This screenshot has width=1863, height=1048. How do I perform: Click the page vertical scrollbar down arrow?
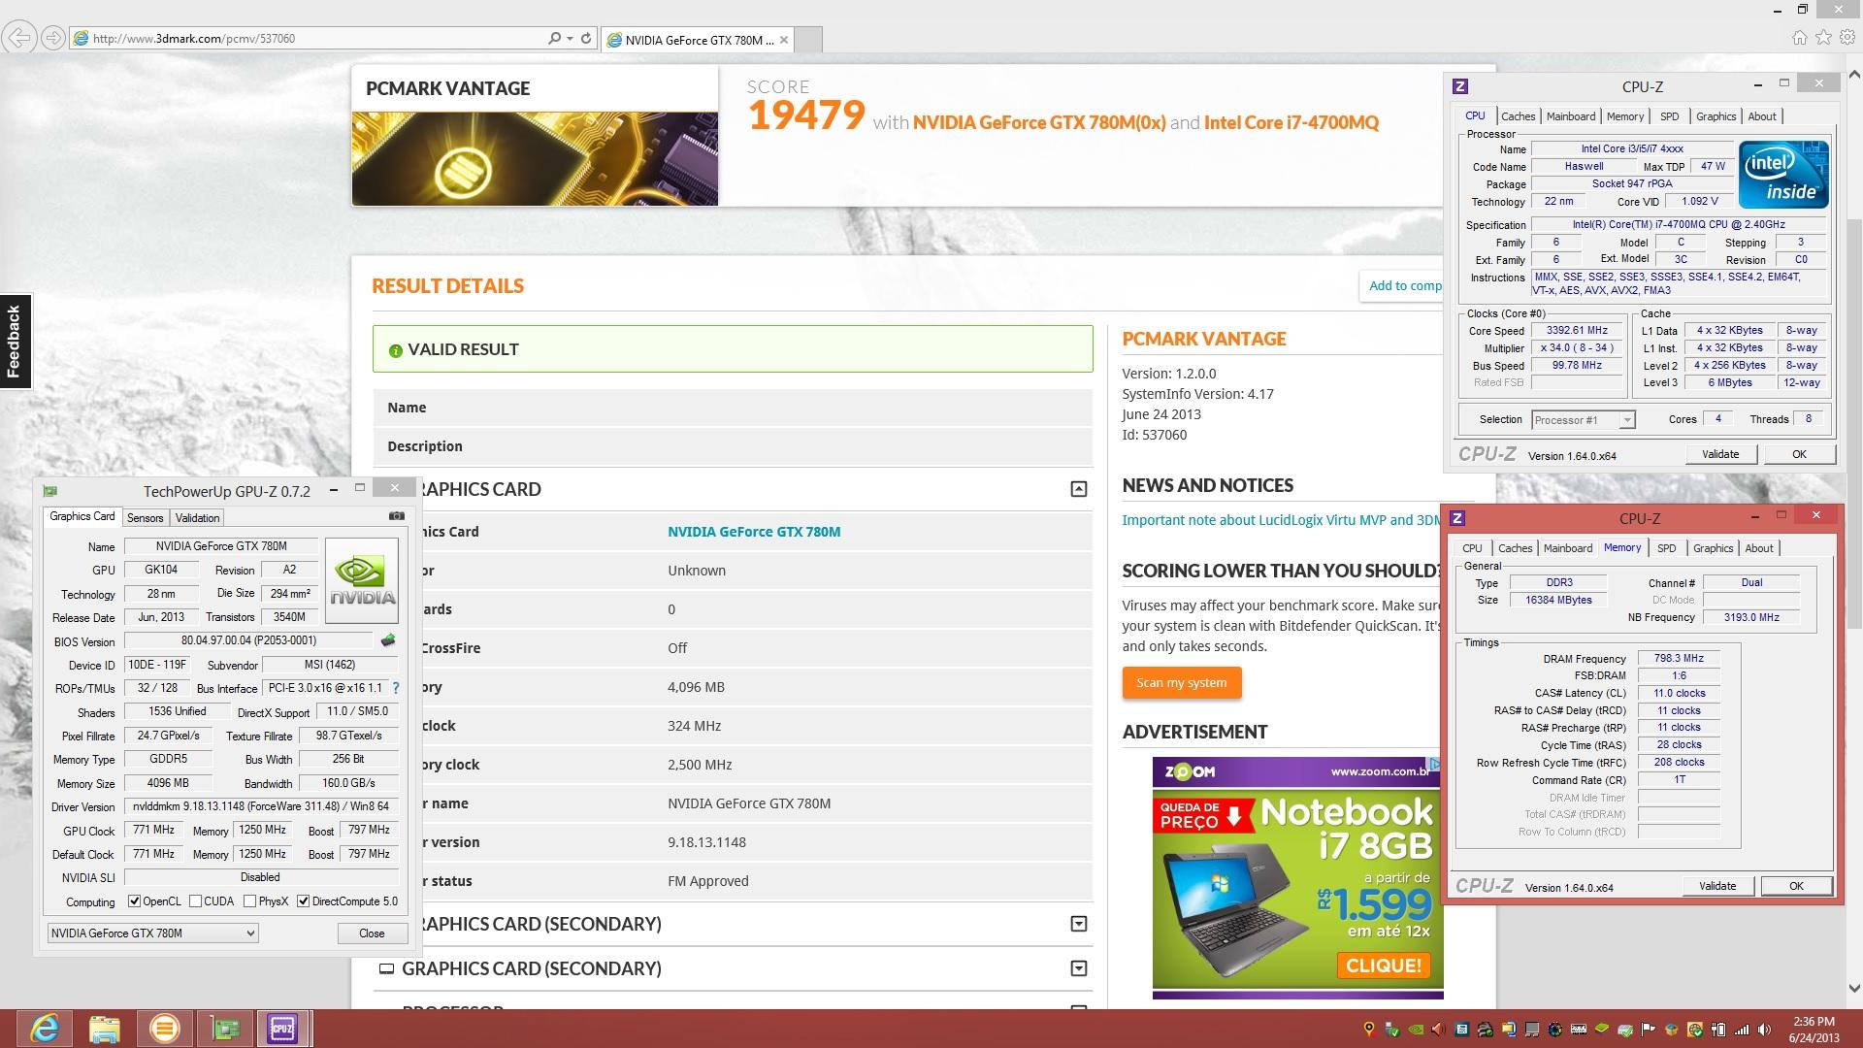[x=1854, y=989]
